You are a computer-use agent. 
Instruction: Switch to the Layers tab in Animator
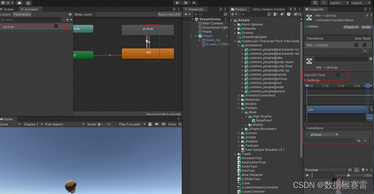[6, 14]
